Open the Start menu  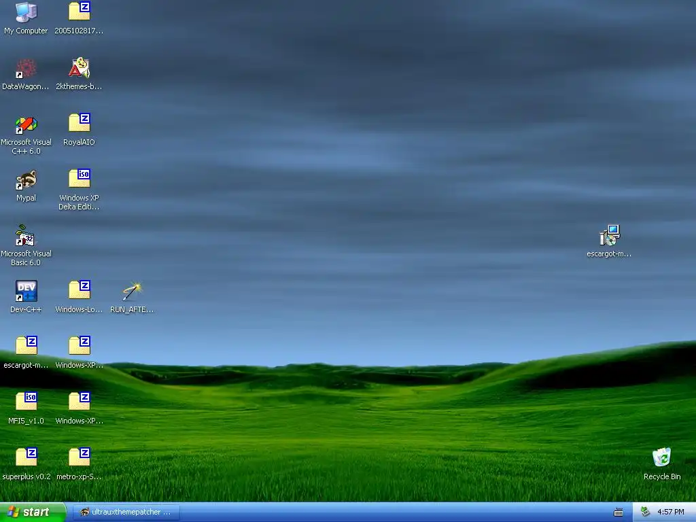pos(33,512)
